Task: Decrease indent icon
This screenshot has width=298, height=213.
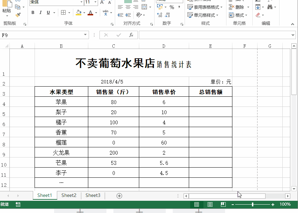Action: [x=120, y=15]
